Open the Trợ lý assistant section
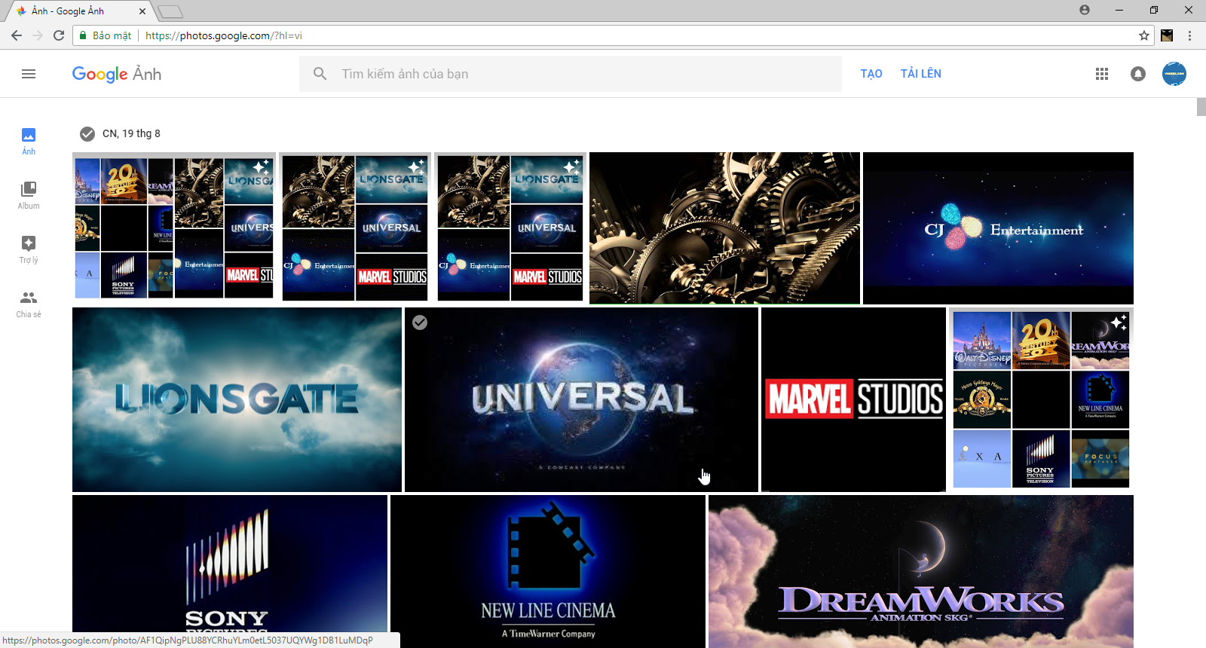The width and height of the screenshot is (1206, 648). 29,249
